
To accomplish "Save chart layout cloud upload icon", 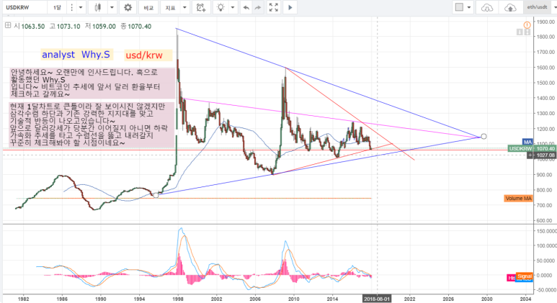I will click(x=510, y=7).
